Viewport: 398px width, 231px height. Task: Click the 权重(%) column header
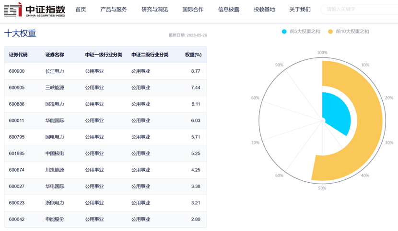tap(193, 55)
